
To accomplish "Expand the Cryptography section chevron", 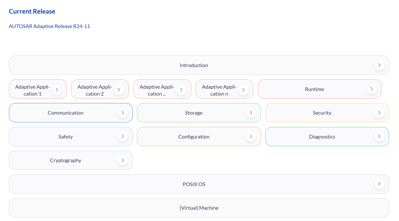I will point(123,160).
